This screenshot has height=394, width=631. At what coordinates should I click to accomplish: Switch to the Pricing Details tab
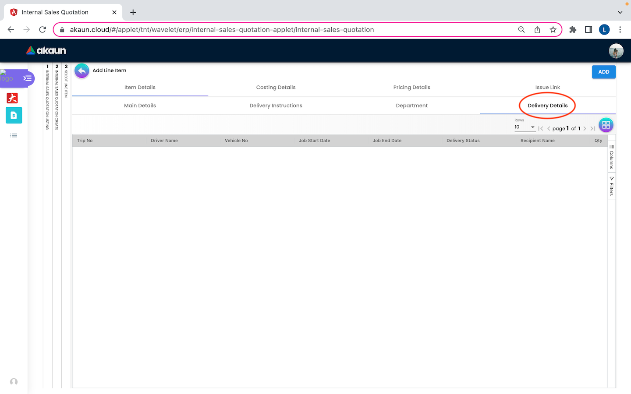coord(412,88)
